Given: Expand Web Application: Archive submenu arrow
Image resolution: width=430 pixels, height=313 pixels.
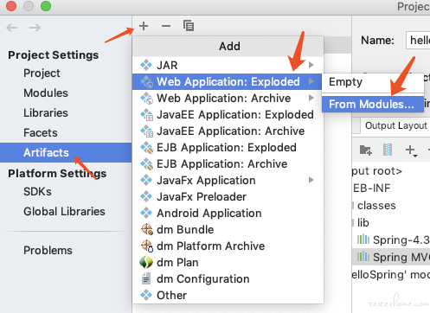Looking at the screenshot, I should click(x=311, y=98).
